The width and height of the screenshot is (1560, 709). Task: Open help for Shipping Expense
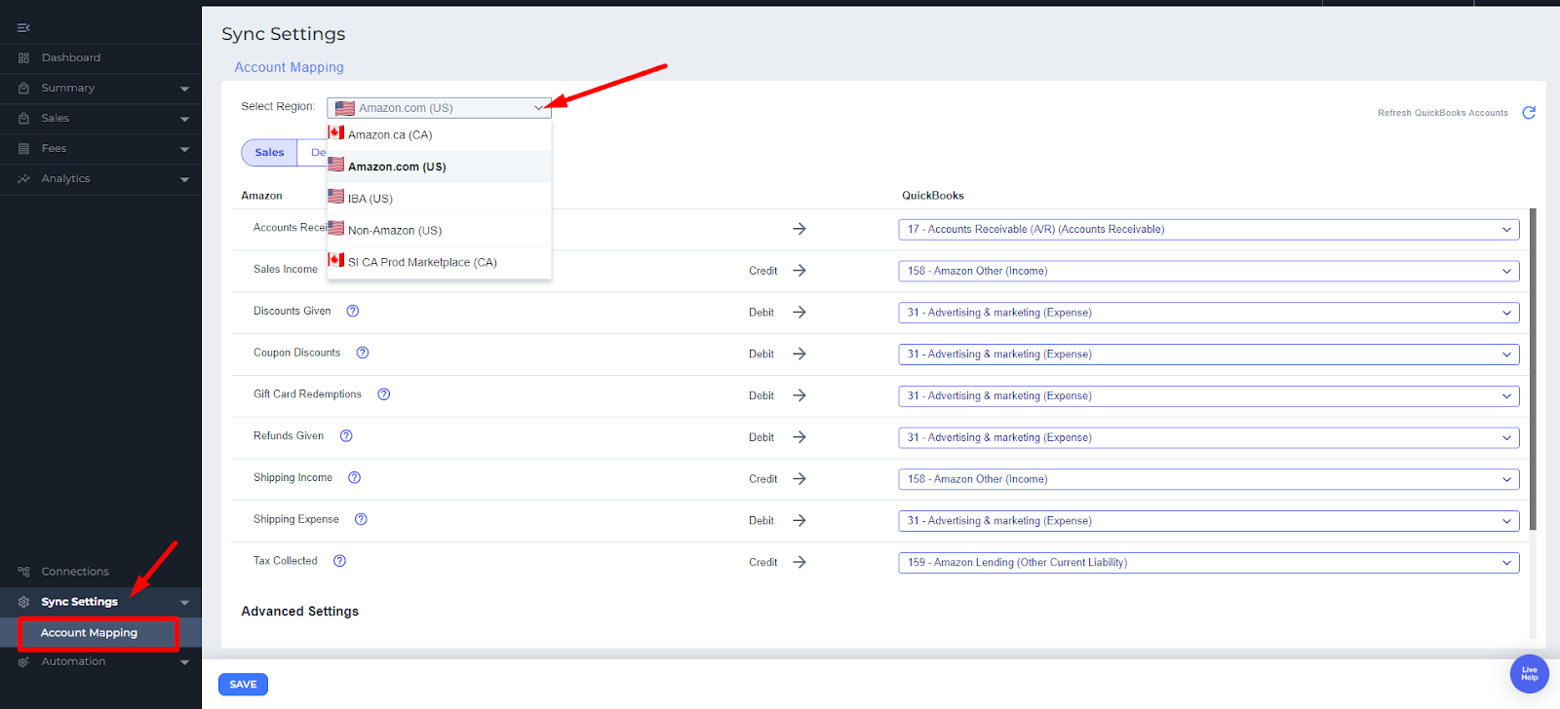(x=361, y=519)
